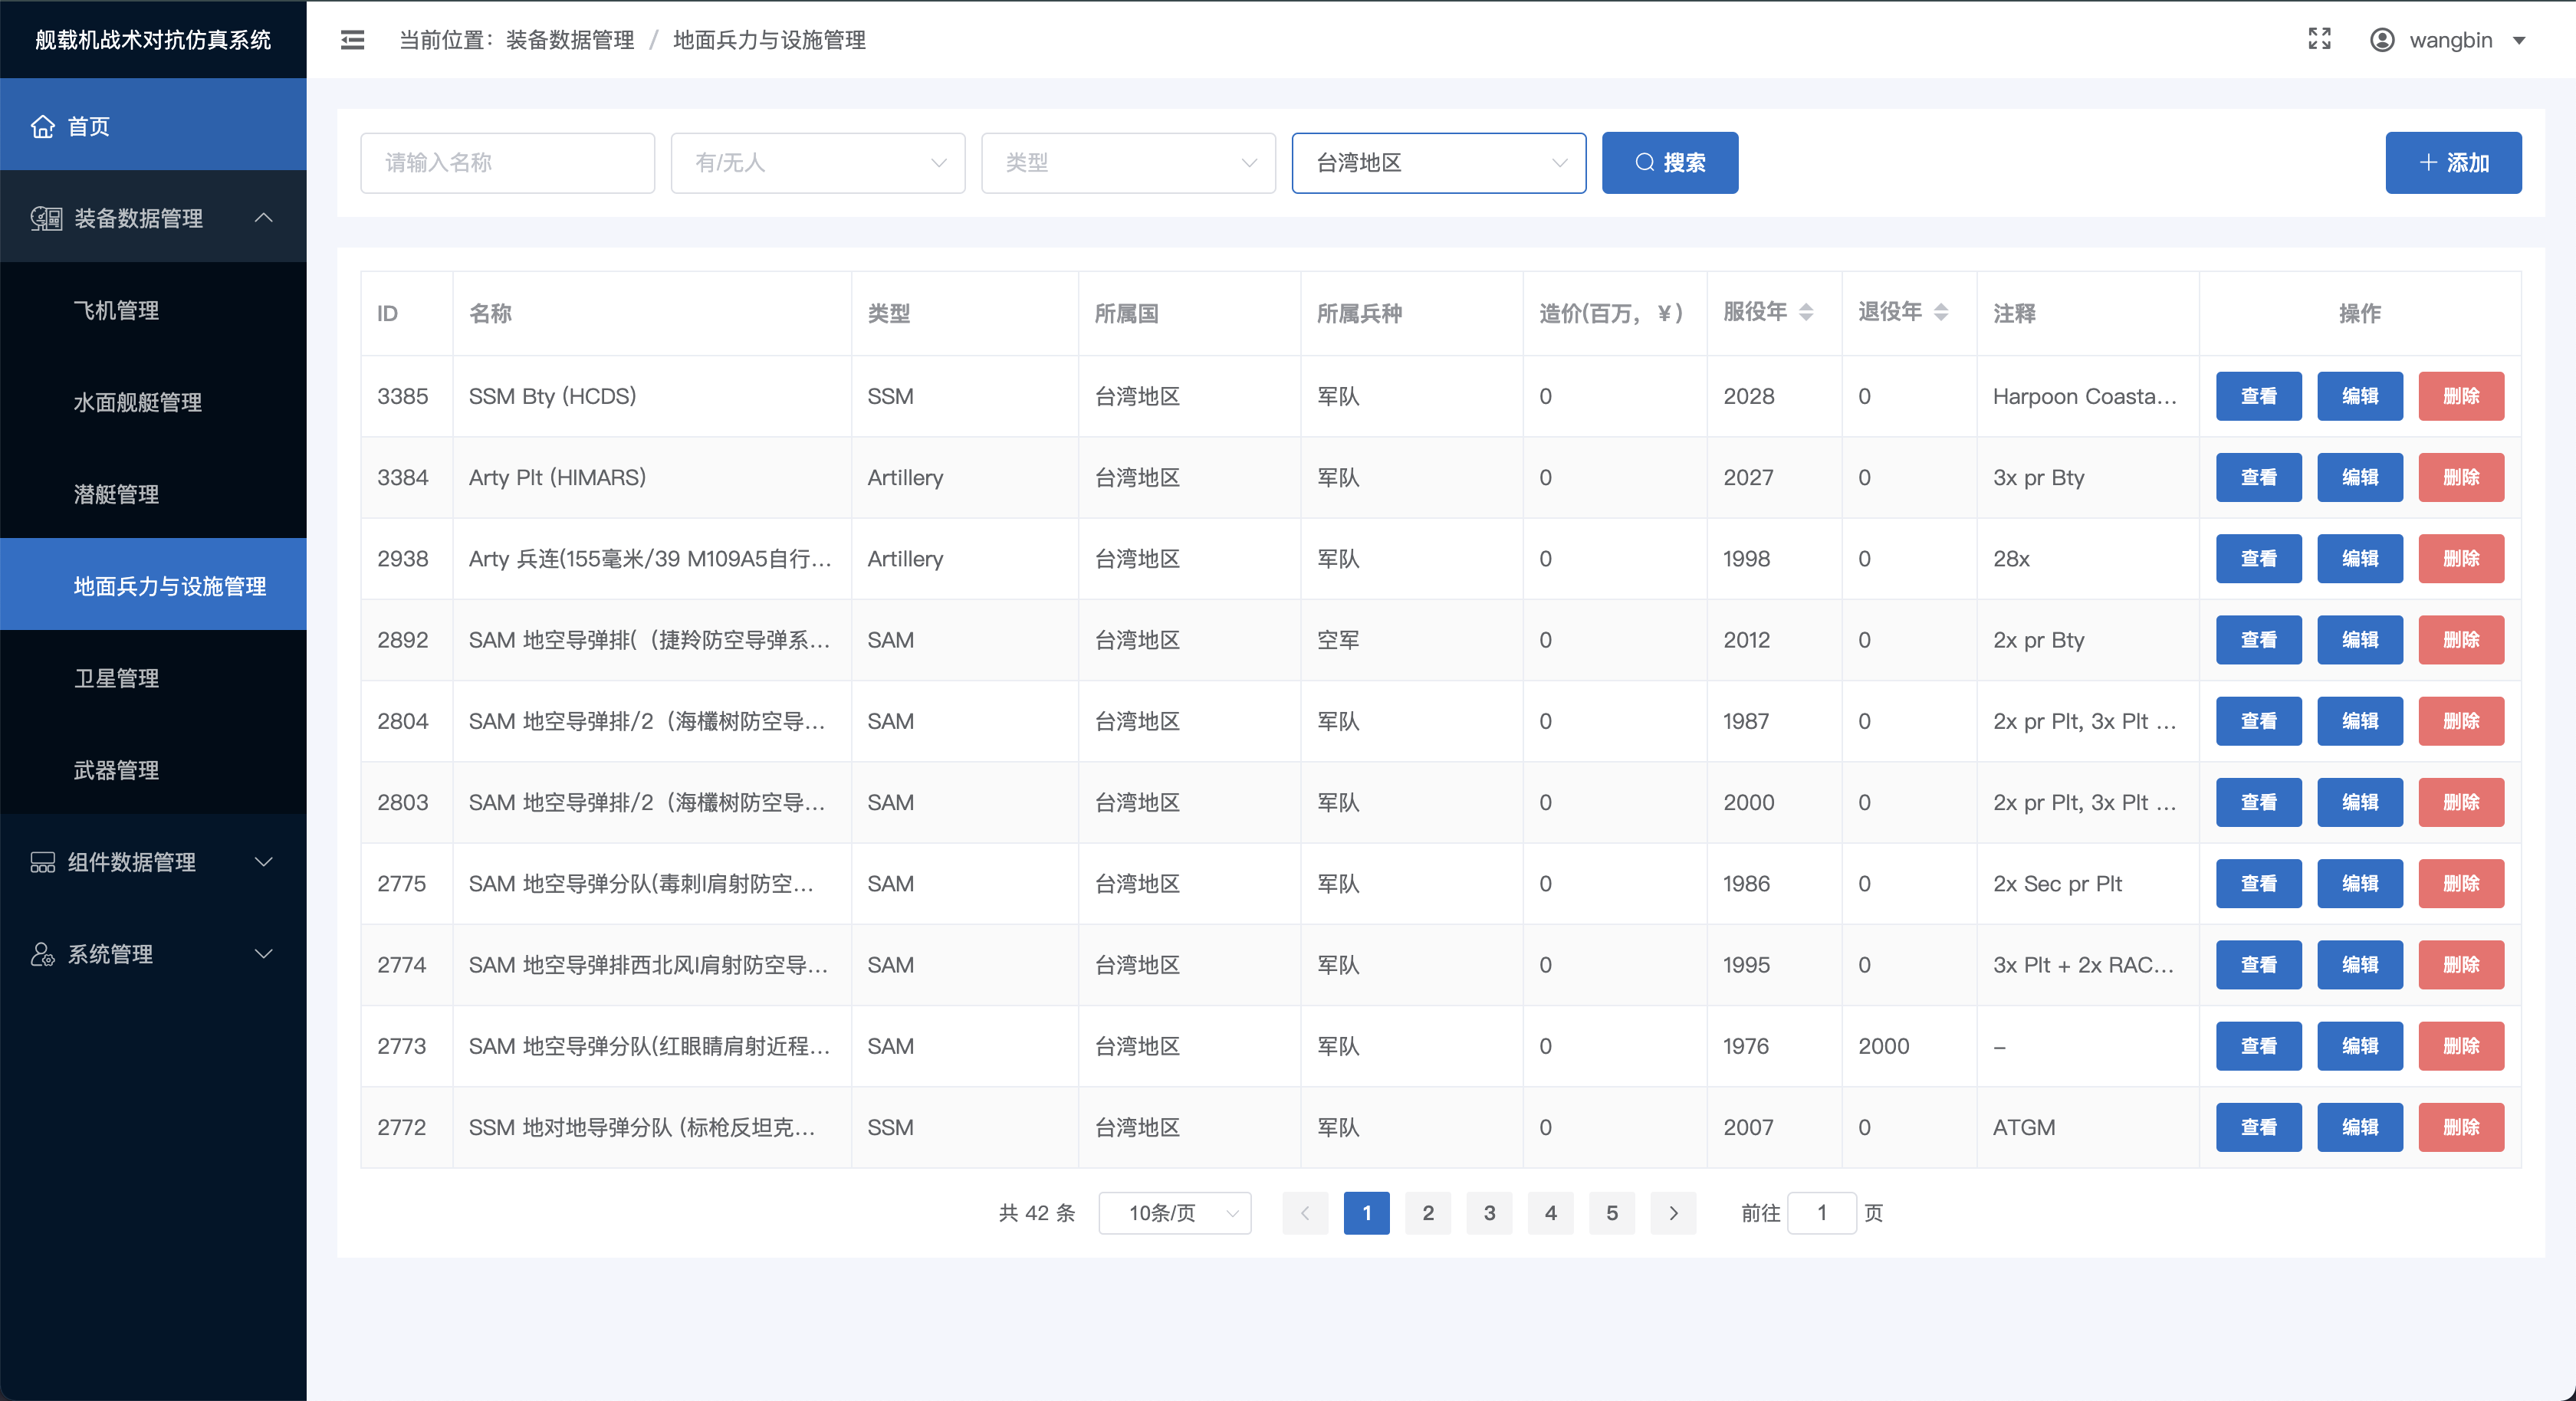The width and height of the screenshot is (2576, 1401).
Task: Open the 10条/页 page size dropdown
Action: tap(1174, 1213)
